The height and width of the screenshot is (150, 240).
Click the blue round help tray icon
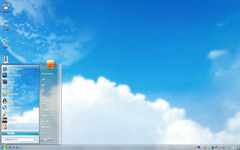click(199, 147)
